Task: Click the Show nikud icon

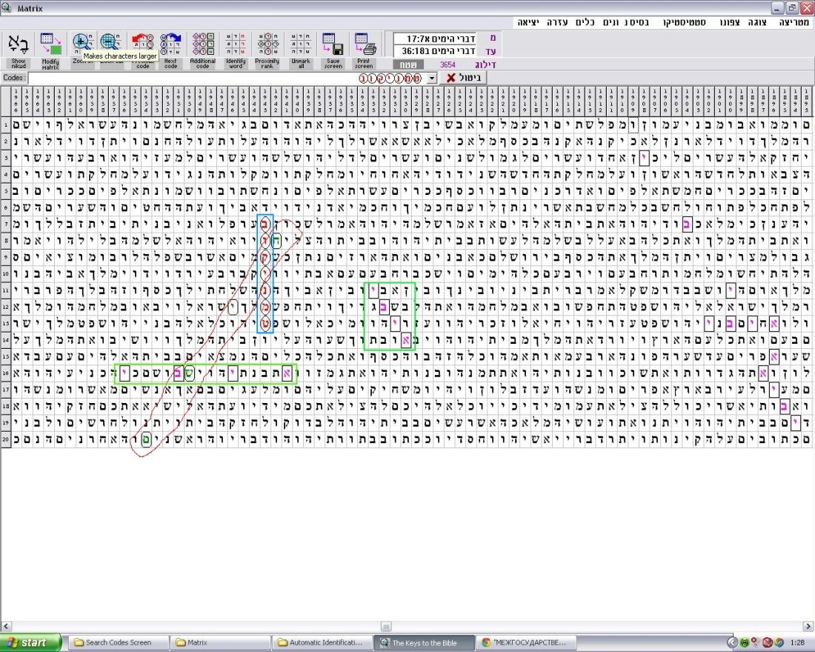Action: (18, 44)
